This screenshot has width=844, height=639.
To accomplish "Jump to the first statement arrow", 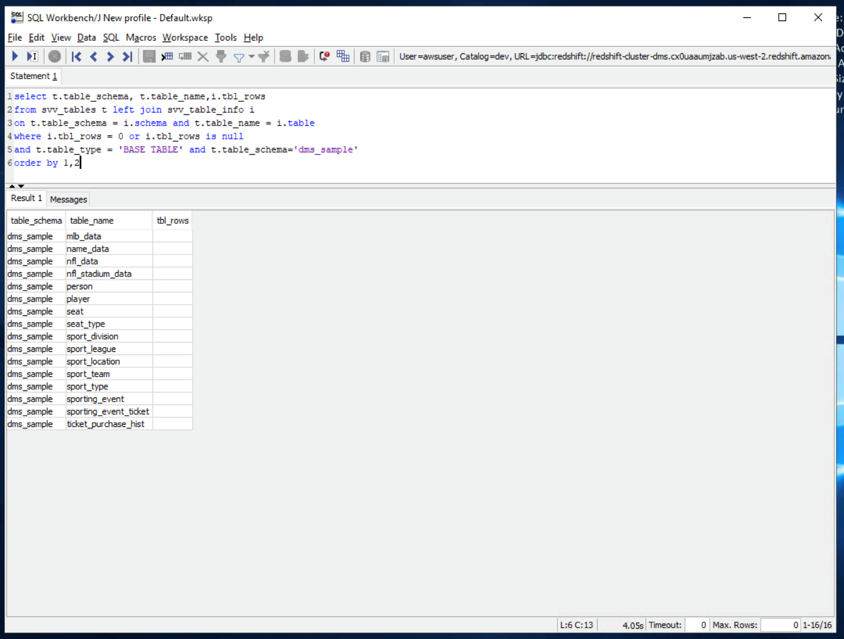I will 77,56.
